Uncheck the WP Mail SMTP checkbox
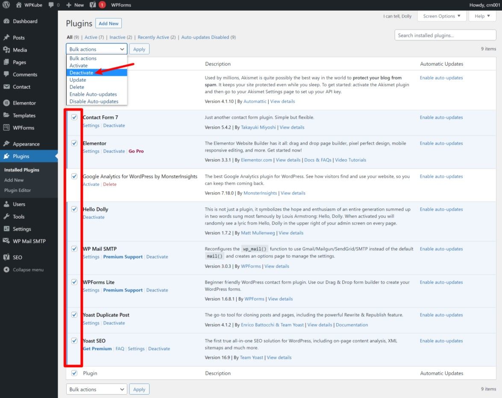This screenshot has width=502, height=398. (x=74, y=249)
